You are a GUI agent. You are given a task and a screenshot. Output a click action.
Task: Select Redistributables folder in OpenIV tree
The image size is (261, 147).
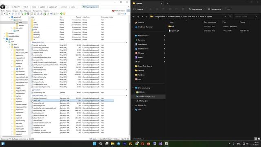(x=13, y=36)
